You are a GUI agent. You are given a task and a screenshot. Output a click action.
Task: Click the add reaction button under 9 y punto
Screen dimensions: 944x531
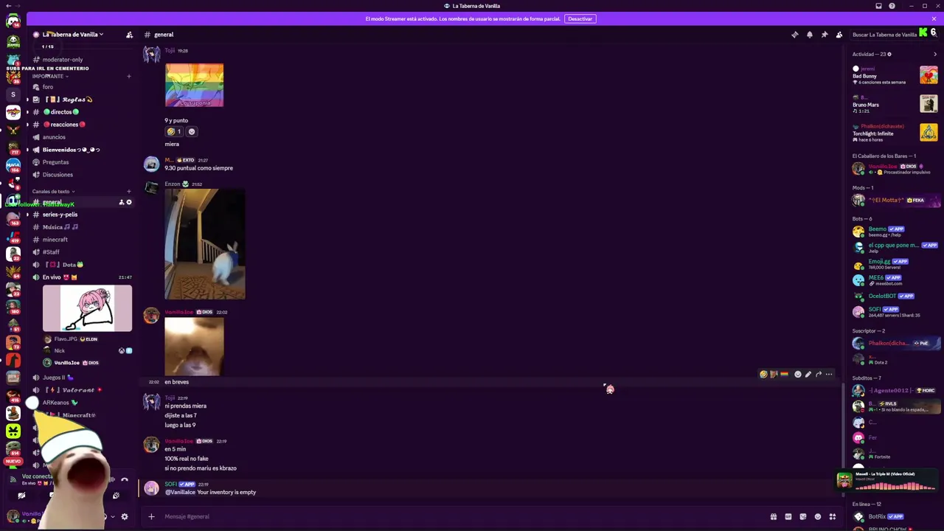coord(192,132)
